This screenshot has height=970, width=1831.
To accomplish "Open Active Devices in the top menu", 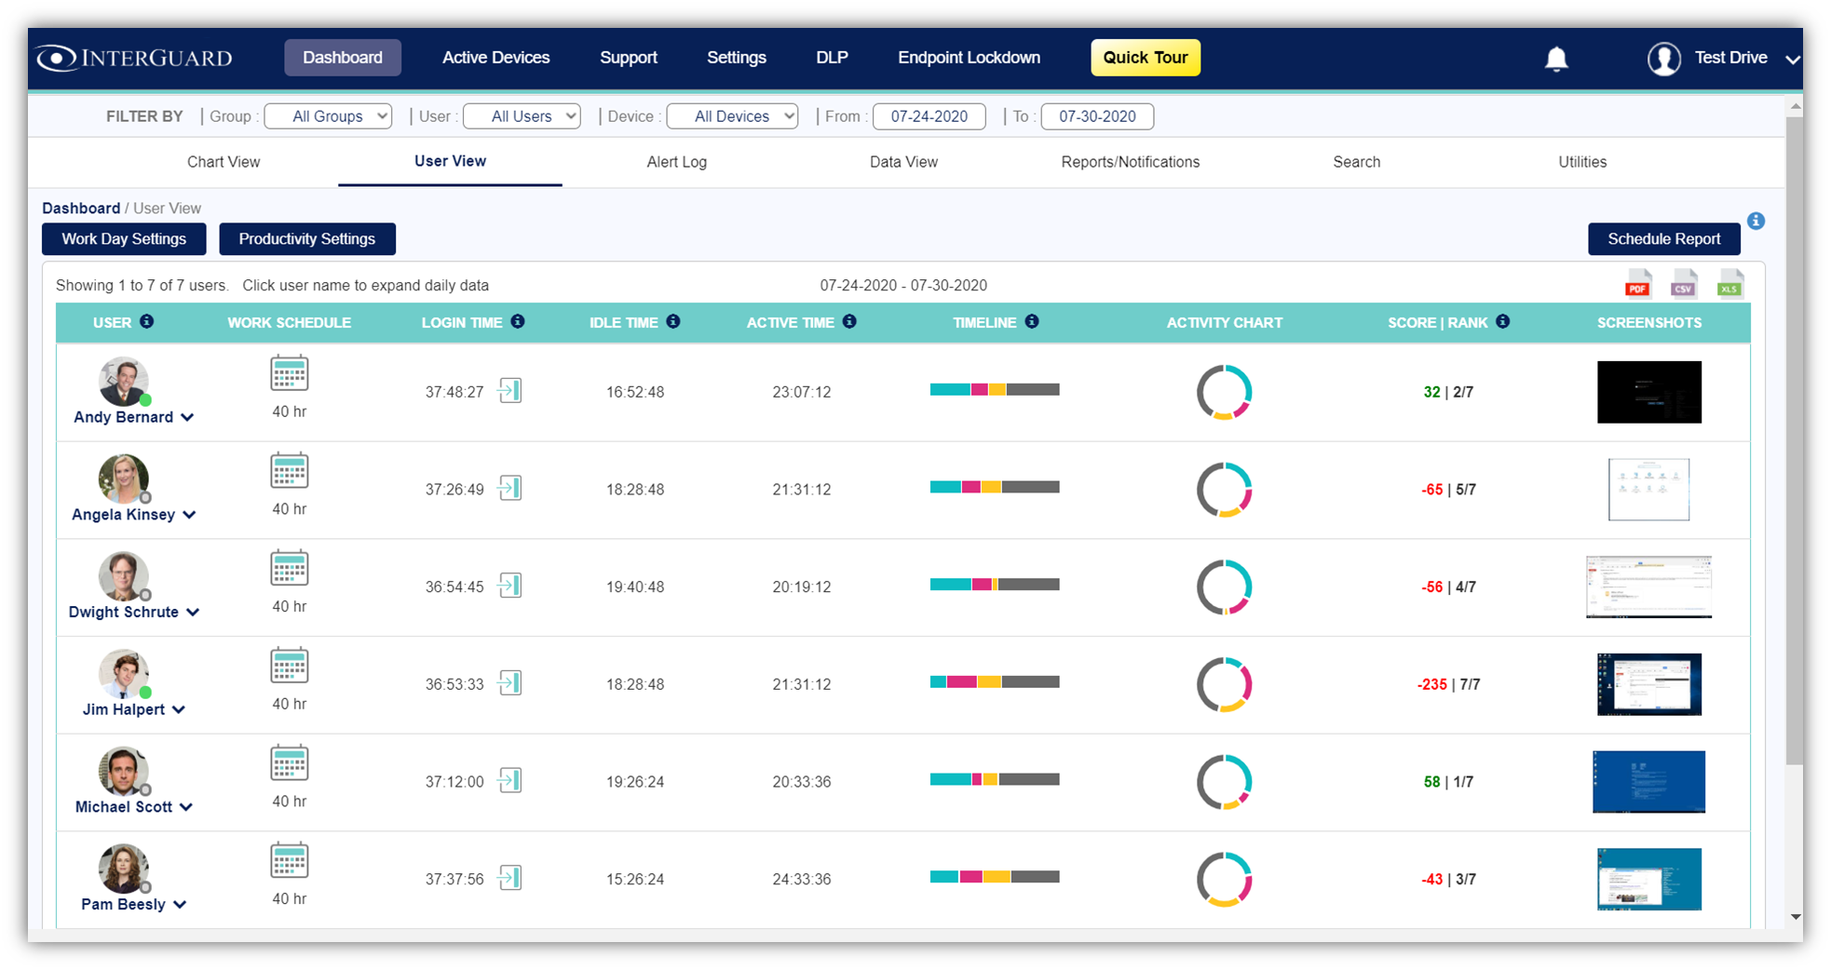I will 496,58.
